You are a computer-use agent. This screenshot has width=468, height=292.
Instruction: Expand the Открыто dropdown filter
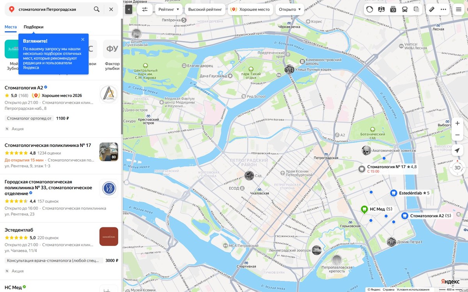pos(290,9)
